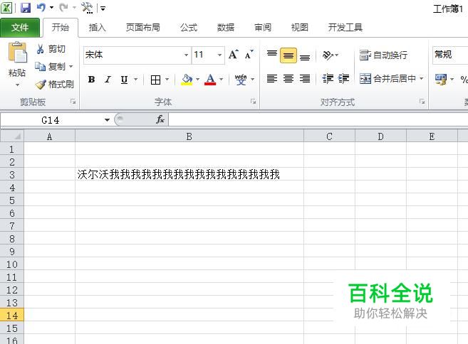Apply the yellow fill color bucket
This screenshot has height=344, width=468.
187,80
